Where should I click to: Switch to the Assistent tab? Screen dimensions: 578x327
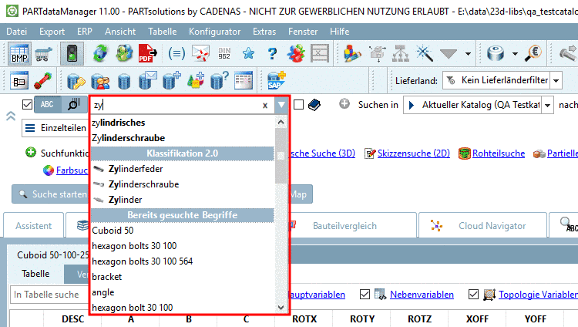[34, 225]
